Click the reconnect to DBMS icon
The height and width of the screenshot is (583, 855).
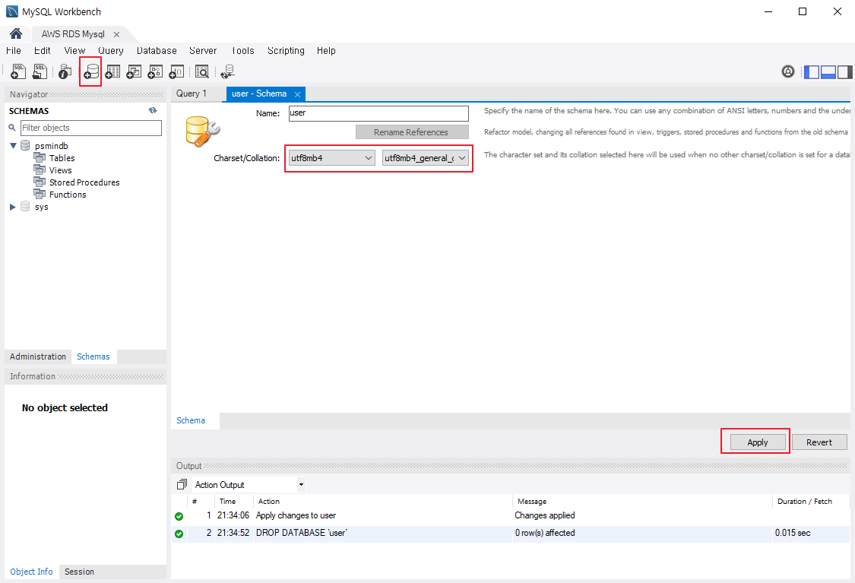point(228,71)
